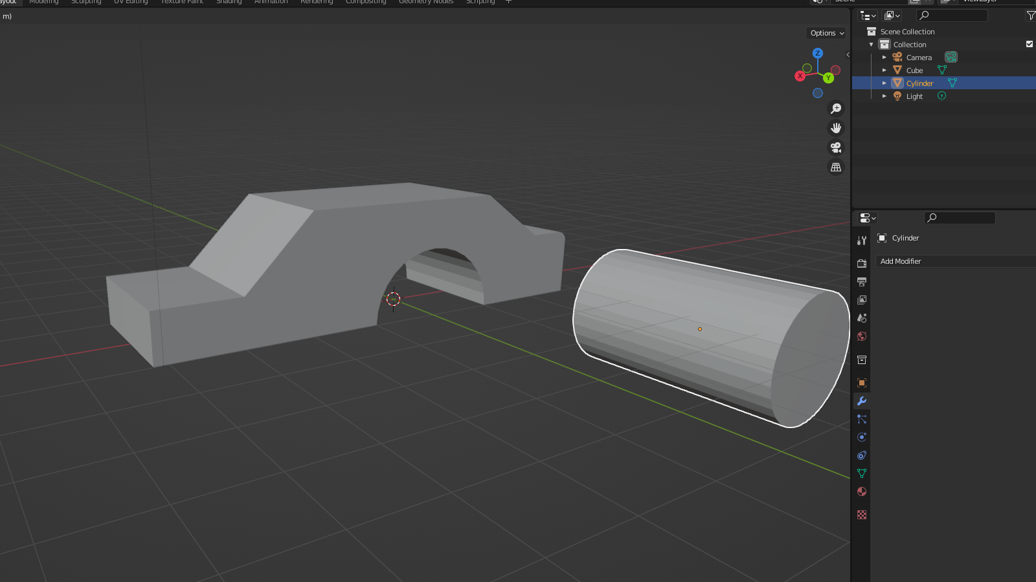Expand the Cylinder item in outliner
This screenshot has height=582, width=1036.
884,83
